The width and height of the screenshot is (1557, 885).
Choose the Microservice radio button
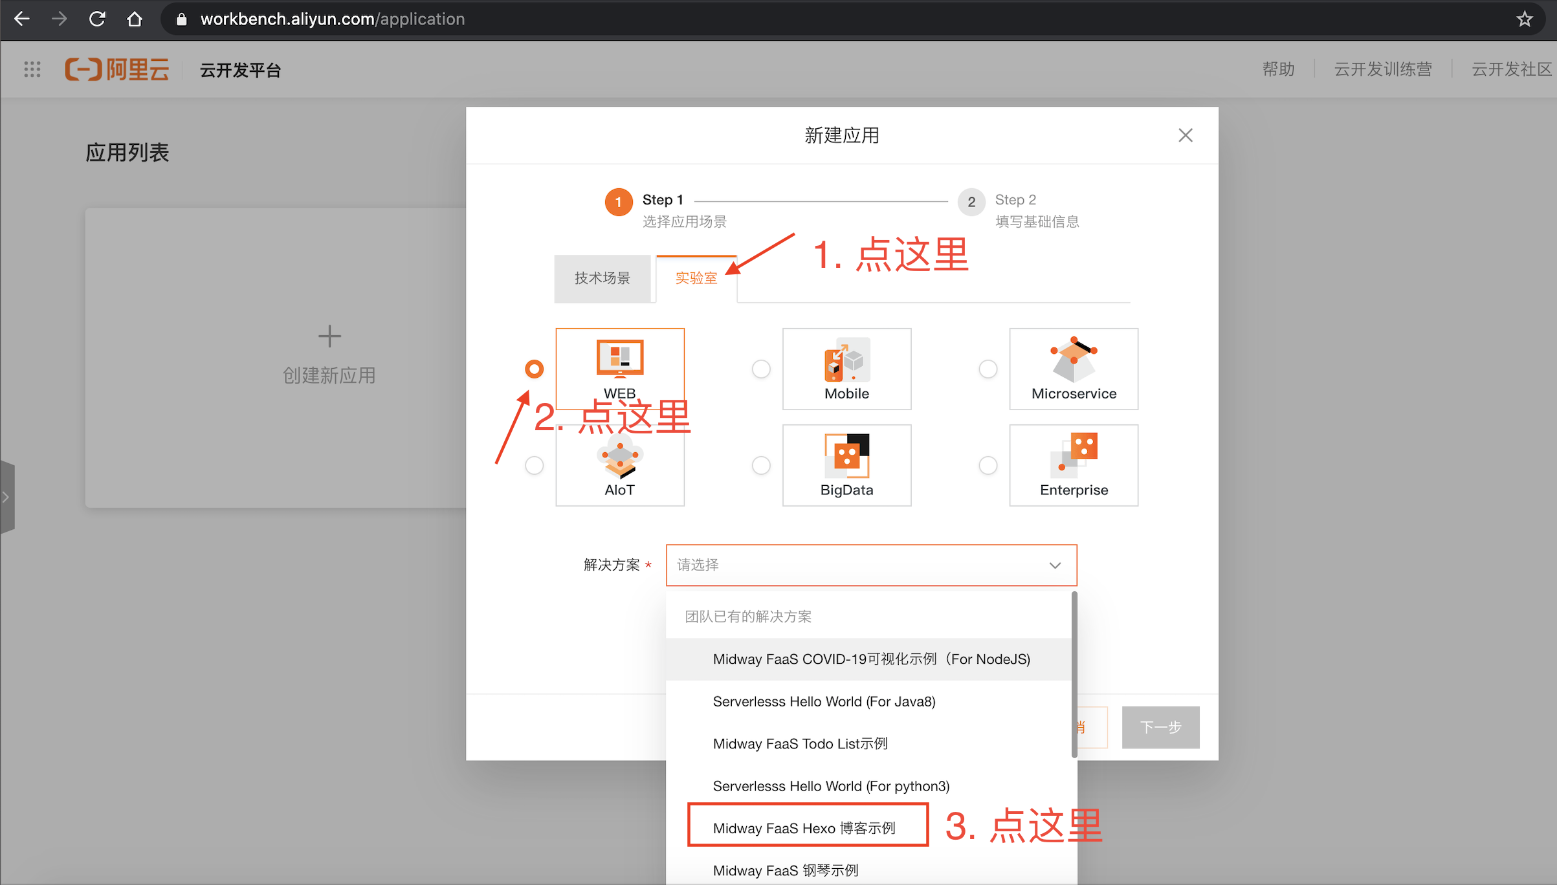[988, 369]
